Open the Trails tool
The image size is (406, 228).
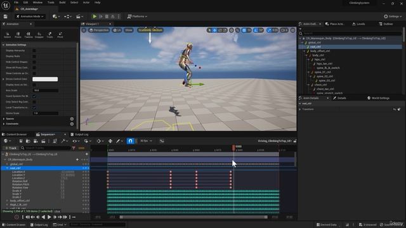click(49, 35)
